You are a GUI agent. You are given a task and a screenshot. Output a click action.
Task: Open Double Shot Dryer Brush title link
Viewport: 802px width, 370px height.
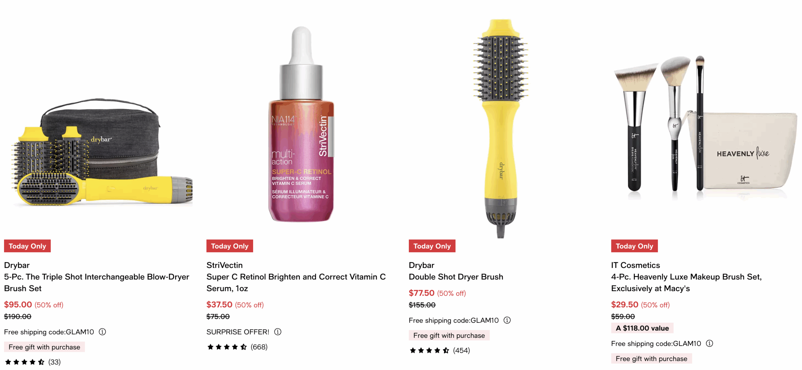456,277
